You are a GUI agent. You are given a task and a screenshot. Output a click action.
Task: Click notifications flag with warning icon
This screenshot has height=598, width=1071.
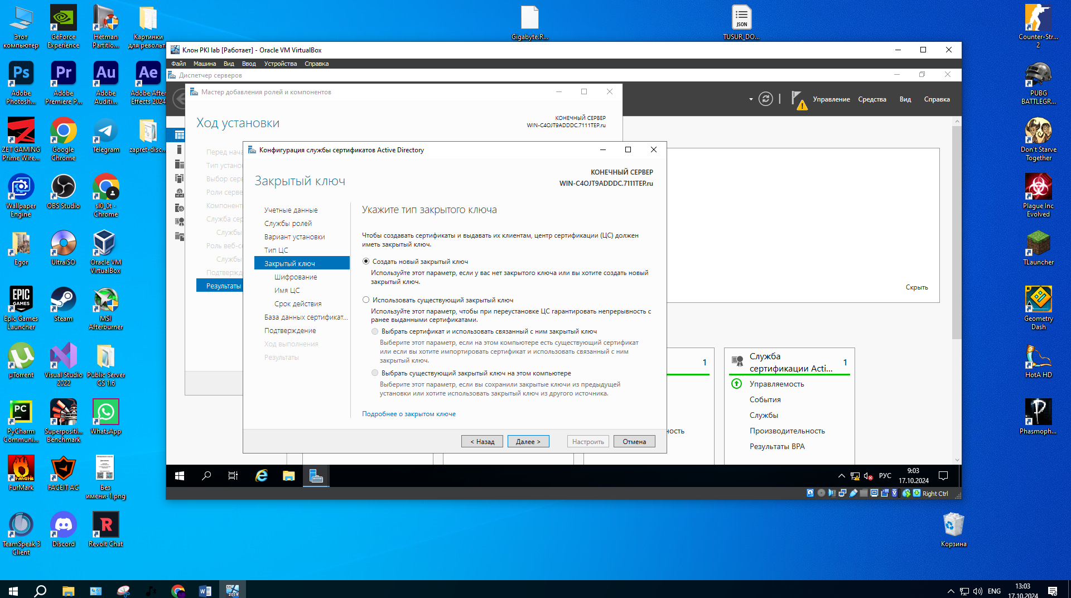click(799, 100)
